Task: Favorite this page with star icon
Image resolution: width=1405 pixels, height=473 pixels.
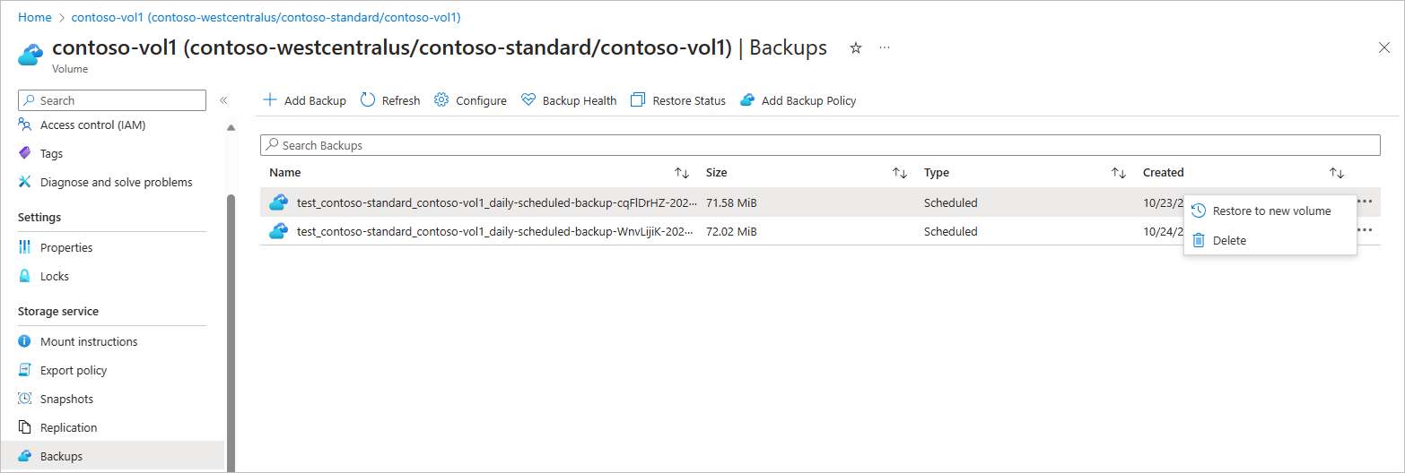Action: (856, 48)
